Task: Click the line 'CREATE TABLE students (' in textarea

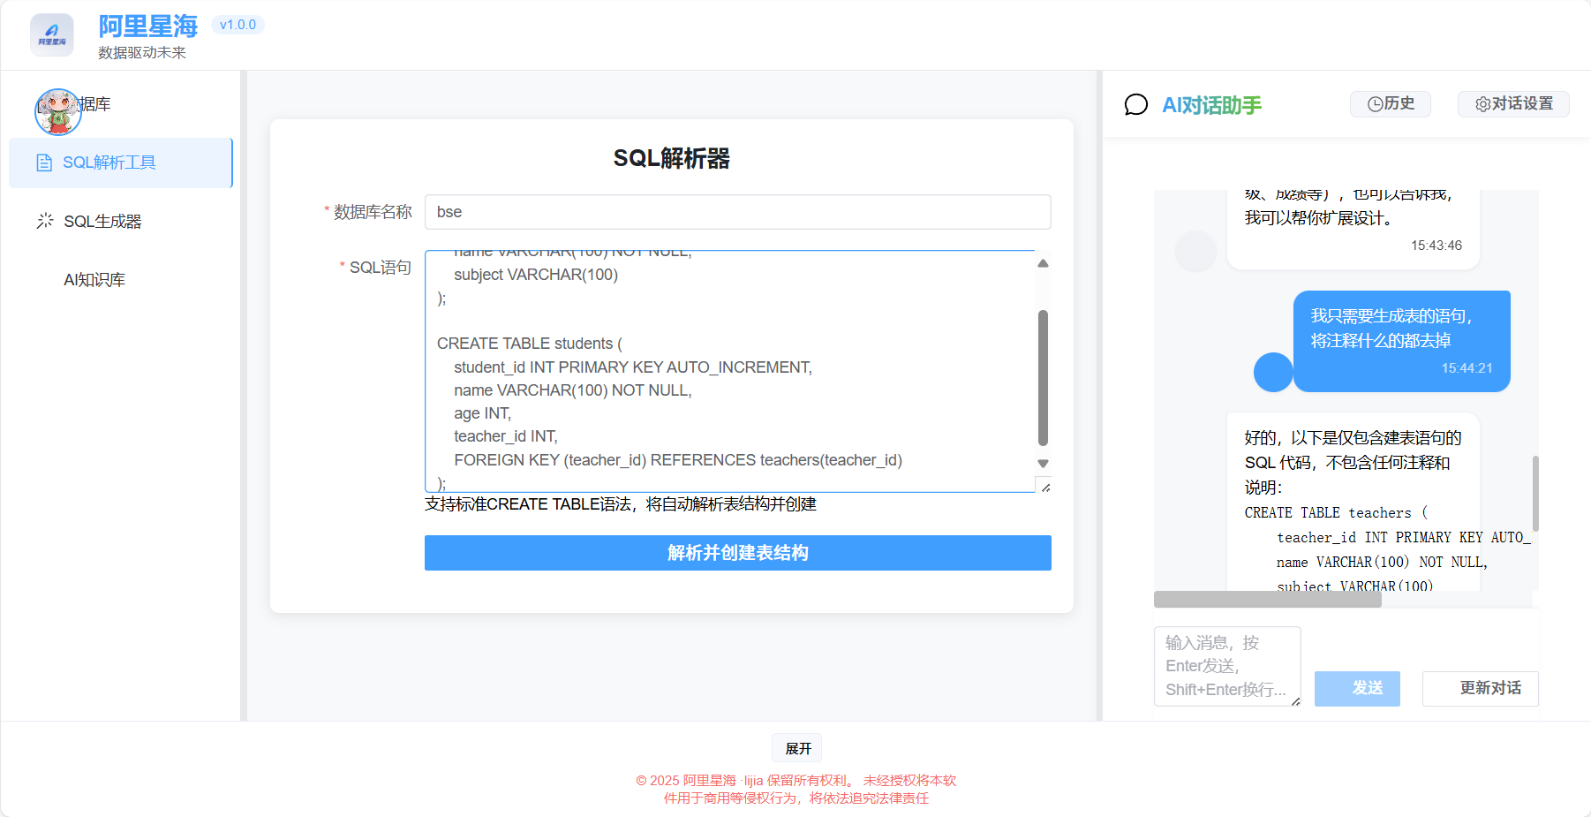Action: click(530, 344)
